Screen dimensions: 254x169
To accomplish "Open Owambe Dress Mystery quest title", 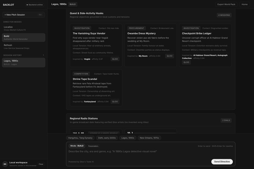I will point(141,33).
